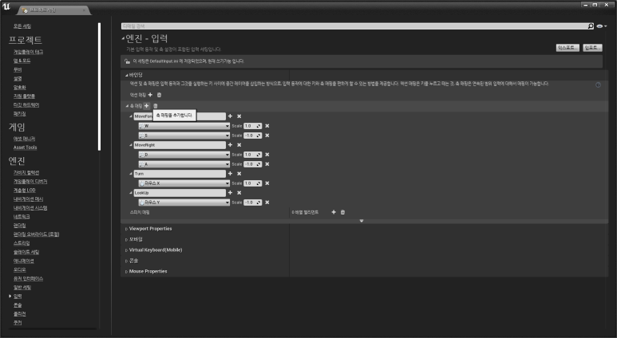Delete the LookUp axis mapping

(x=239, y=193)
